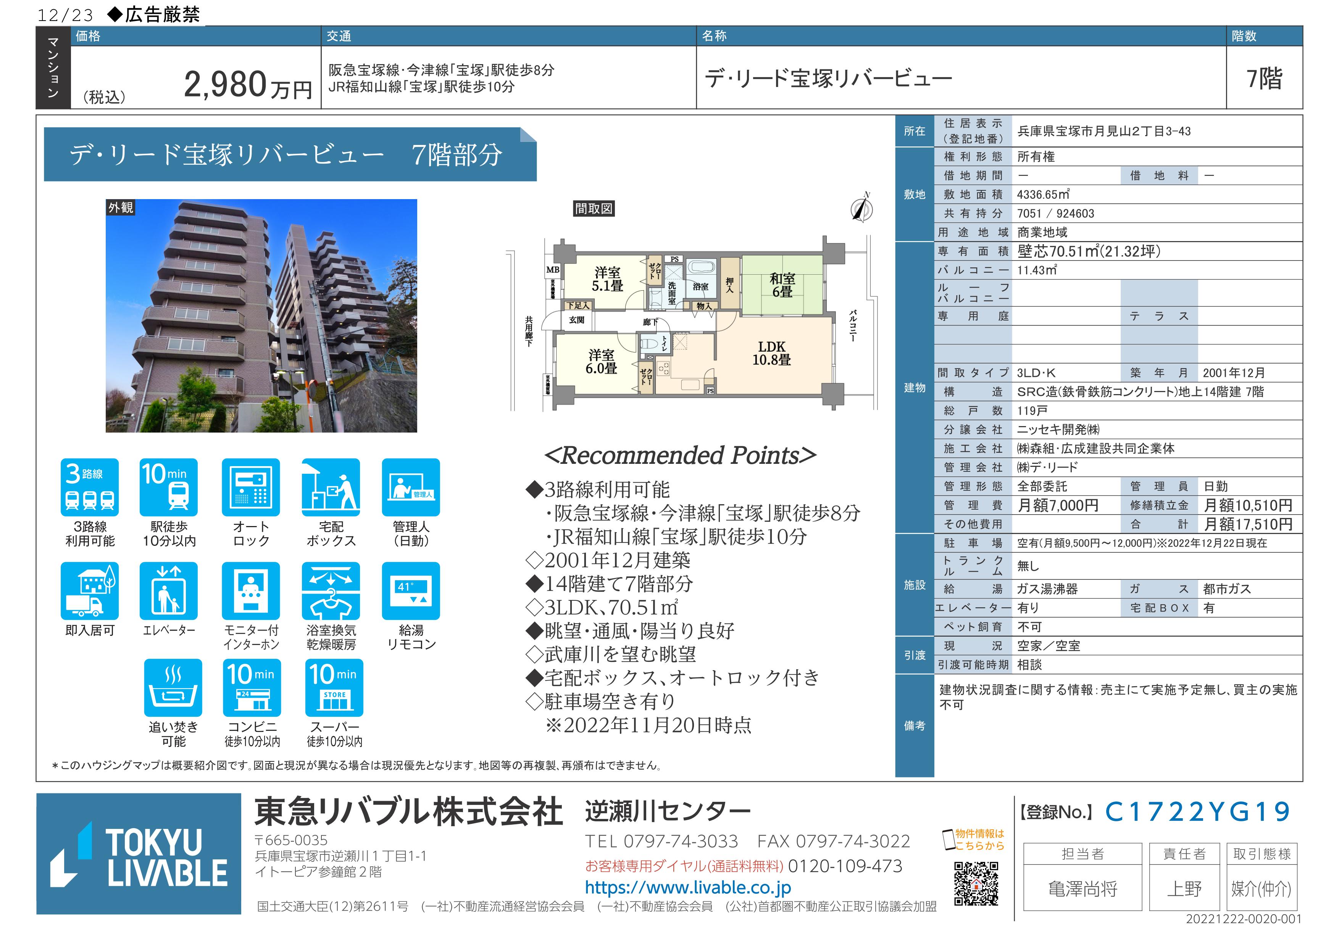
Task: Click the スーパー徒歩10分以内 store icon
Action: pos(334,687)
